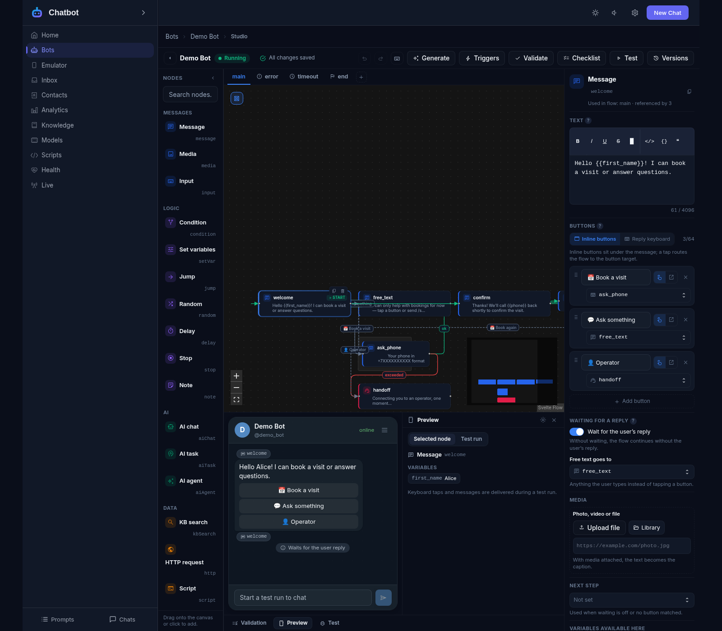Screen dimensions: 722x631
Task: Open the Versions panel
Action: (670, 58)
